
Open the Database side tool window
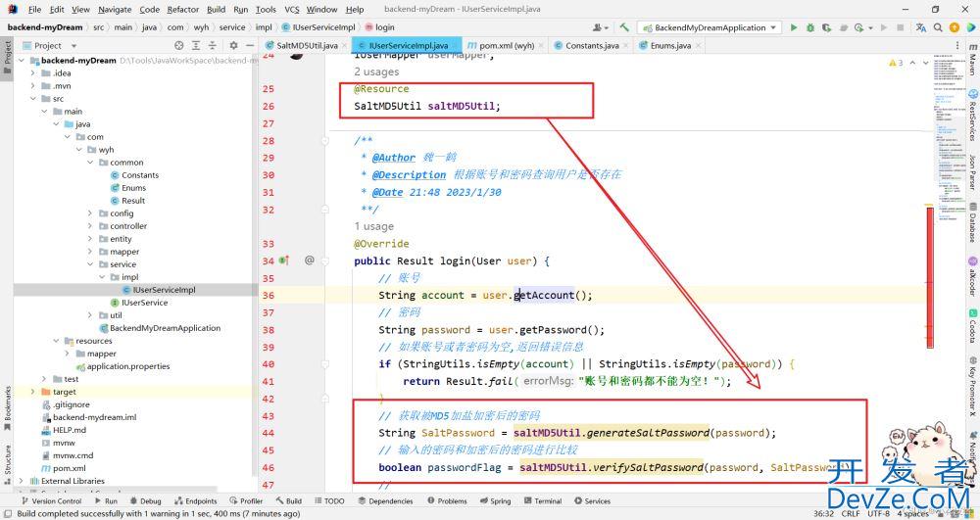(x=973, y=223)
